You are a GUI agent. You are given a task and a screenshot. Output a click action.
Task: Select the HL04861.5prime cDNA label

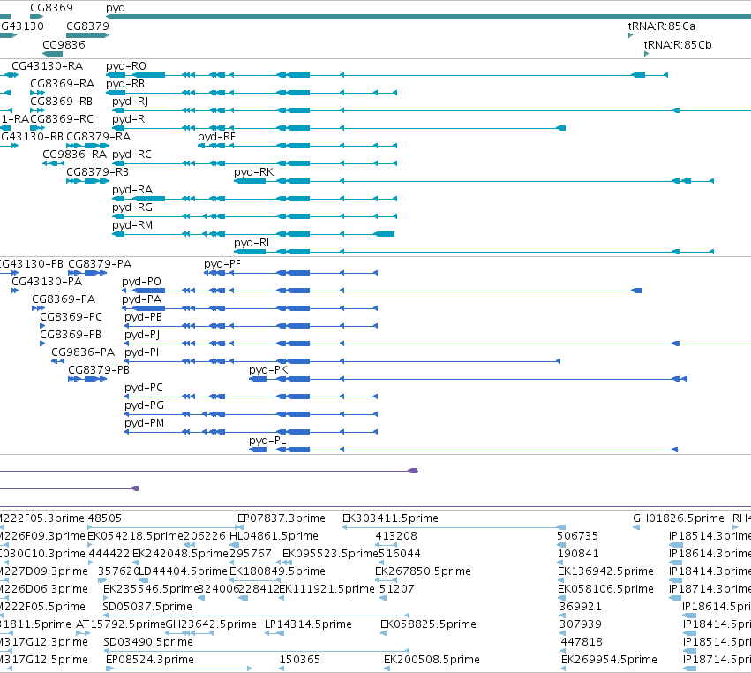(x=274, y=536)
